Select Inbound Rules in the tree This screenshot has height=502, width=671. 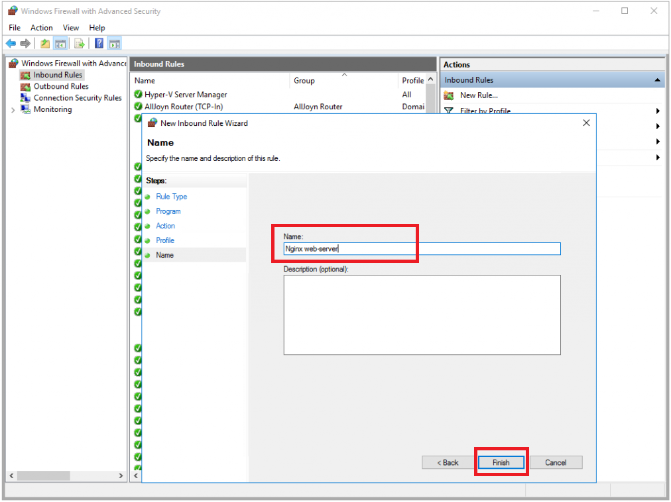pos(58,75)
